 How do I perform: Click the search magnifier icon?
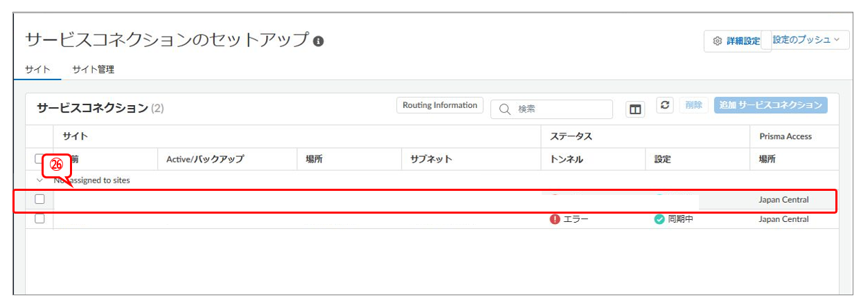click(x=505, y=109)
